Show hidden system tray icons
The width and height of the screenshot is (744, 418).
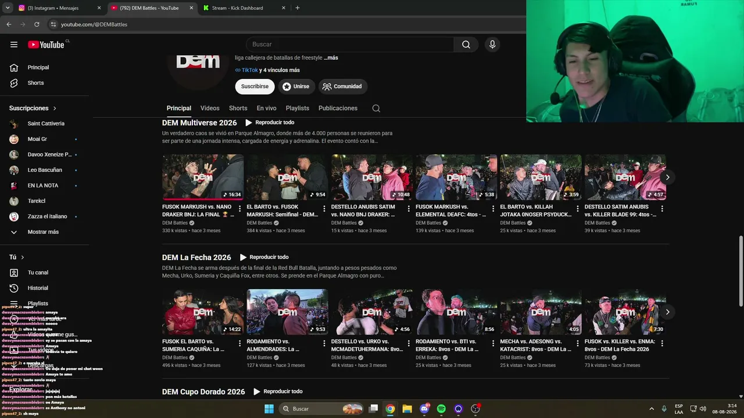(x=652, y=409)
